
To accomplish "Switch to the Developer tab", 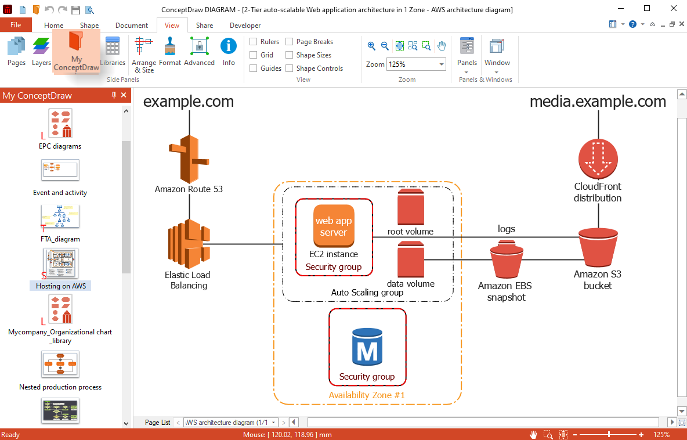I will pos(245,26).
